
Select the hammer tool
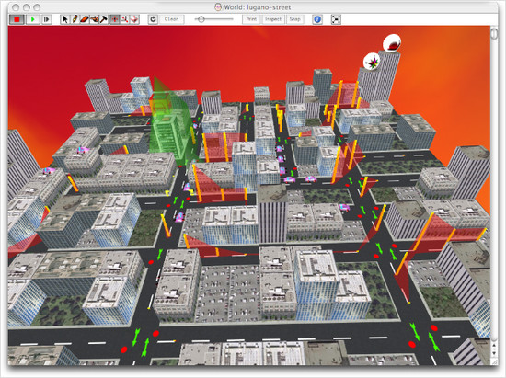(x=104, y=19)
